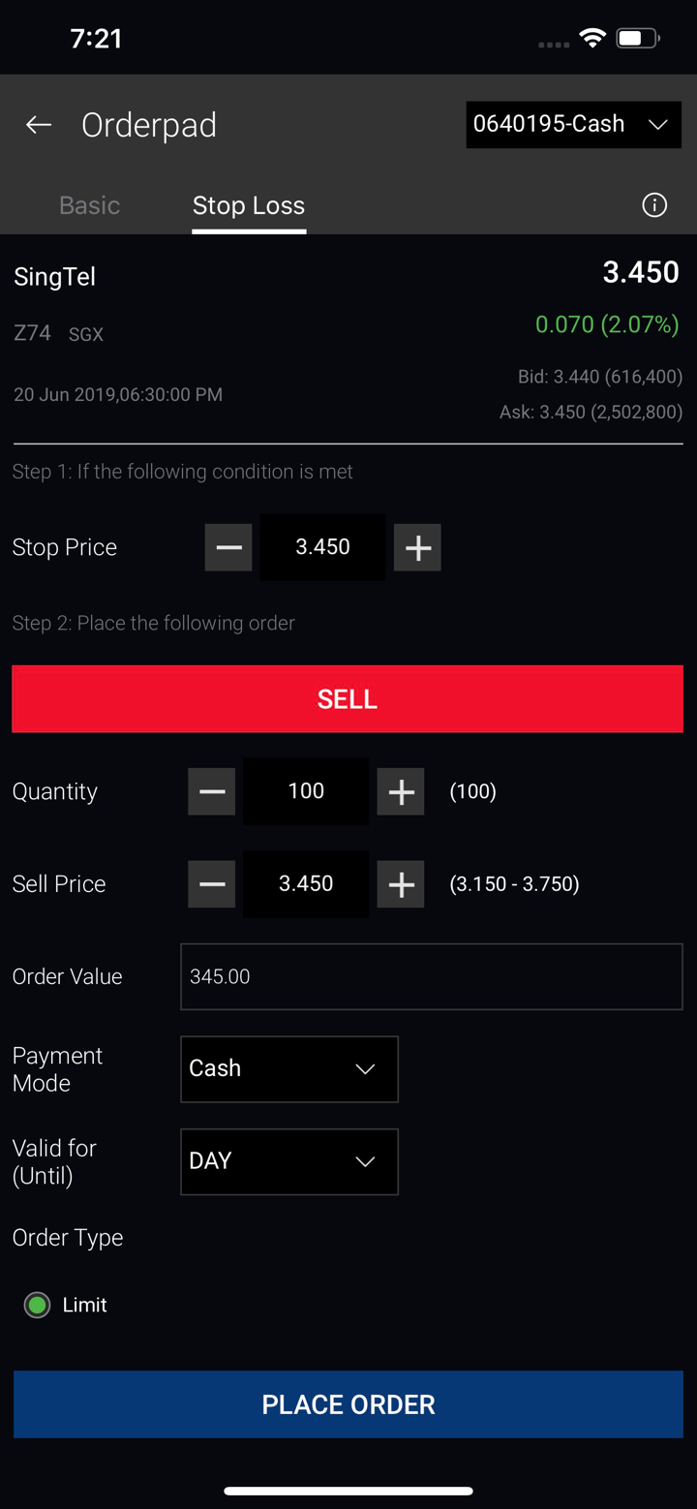Tap the back arrow icon
Screen dimensions: 697x1509
(39, 124)
